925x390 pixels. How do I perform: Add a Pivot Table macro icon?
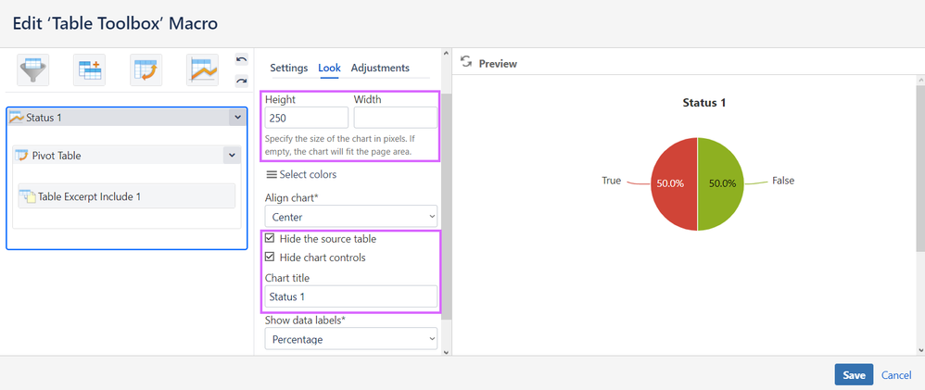146,70
